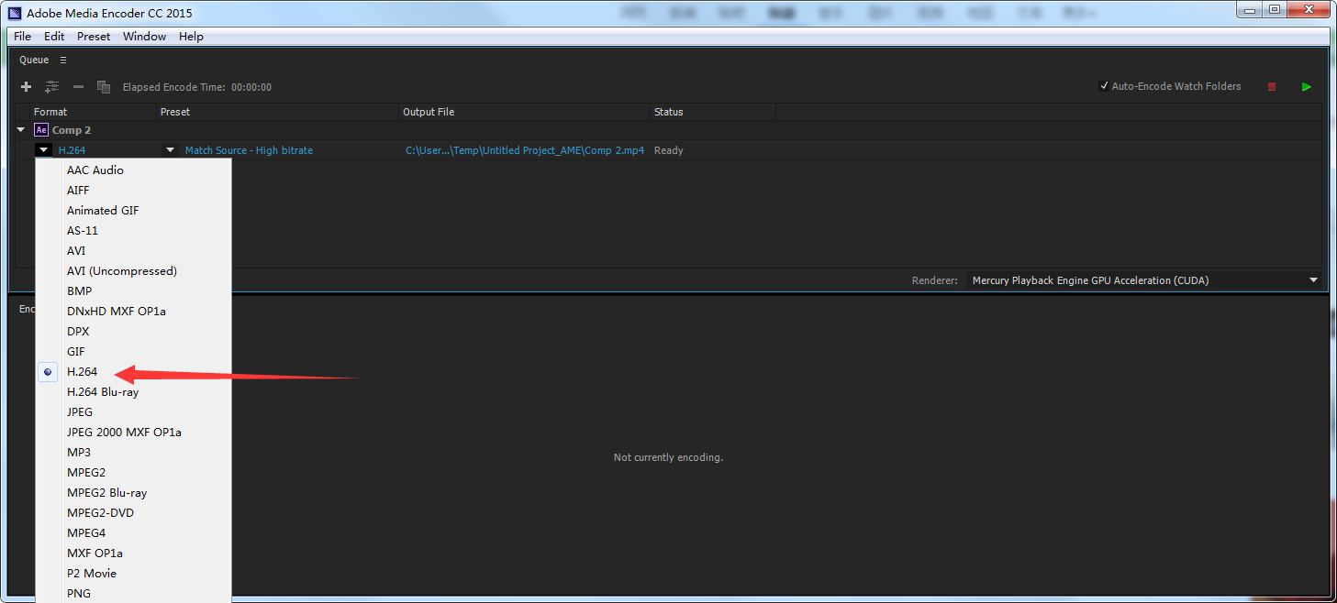
Task: Click the Status column header
Action: click(669, 112)
